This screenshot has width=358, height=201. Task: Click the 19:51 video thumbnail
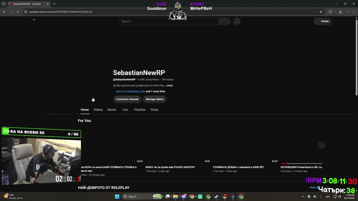178,145
